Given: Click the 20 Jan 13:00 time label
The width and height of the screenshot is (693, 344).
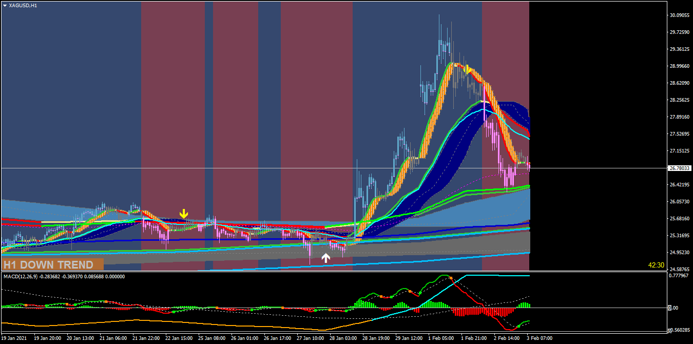Looking at the screenshot, I should tap(81, 338).
